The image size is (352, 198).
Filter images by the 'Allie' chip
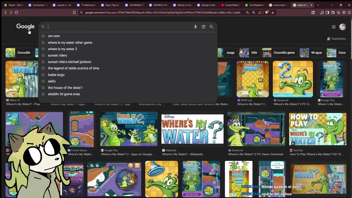249,53
